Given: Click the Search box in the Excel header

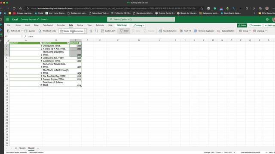Looking at the screenshot, I should pyautogui.click(x=141, y=19).
